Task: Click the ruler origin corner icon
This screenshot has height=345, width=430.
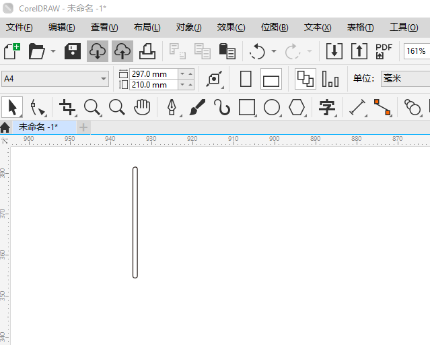Action: pyautogui.click(x=5, y=141)
